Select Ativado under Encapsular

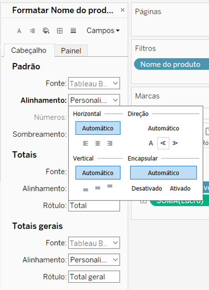180,188
